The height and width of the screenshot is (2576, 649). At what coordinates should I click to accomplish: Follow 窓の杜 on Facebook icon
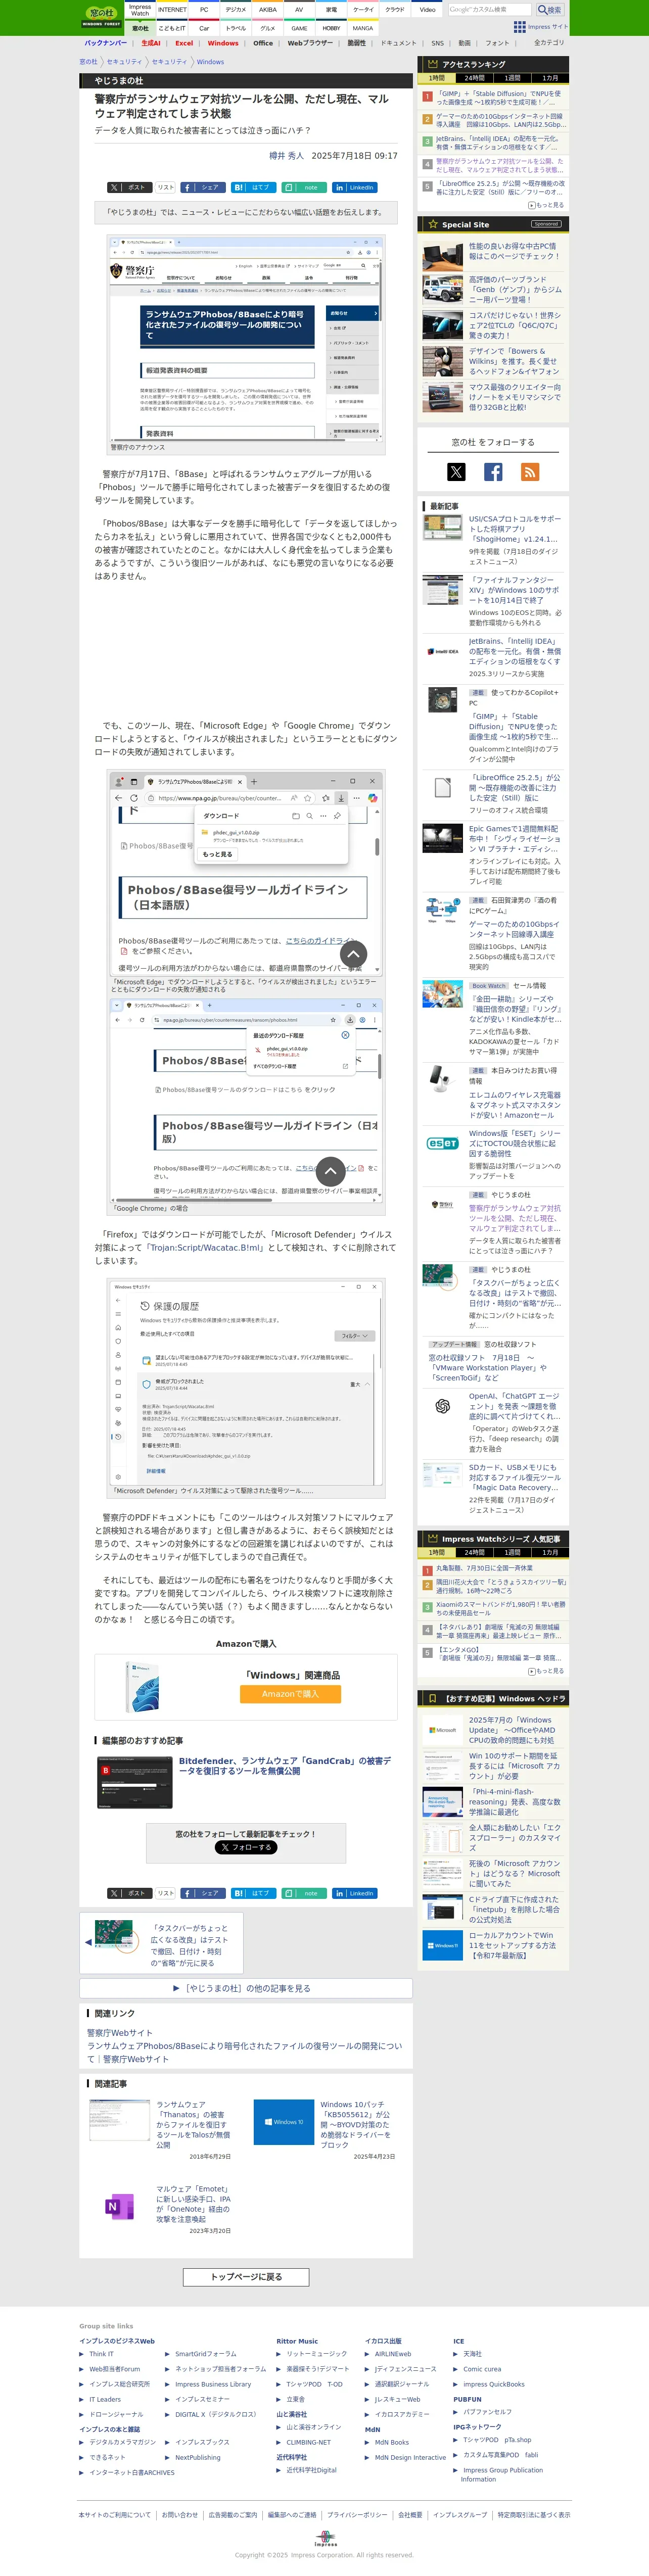[493, 472]
